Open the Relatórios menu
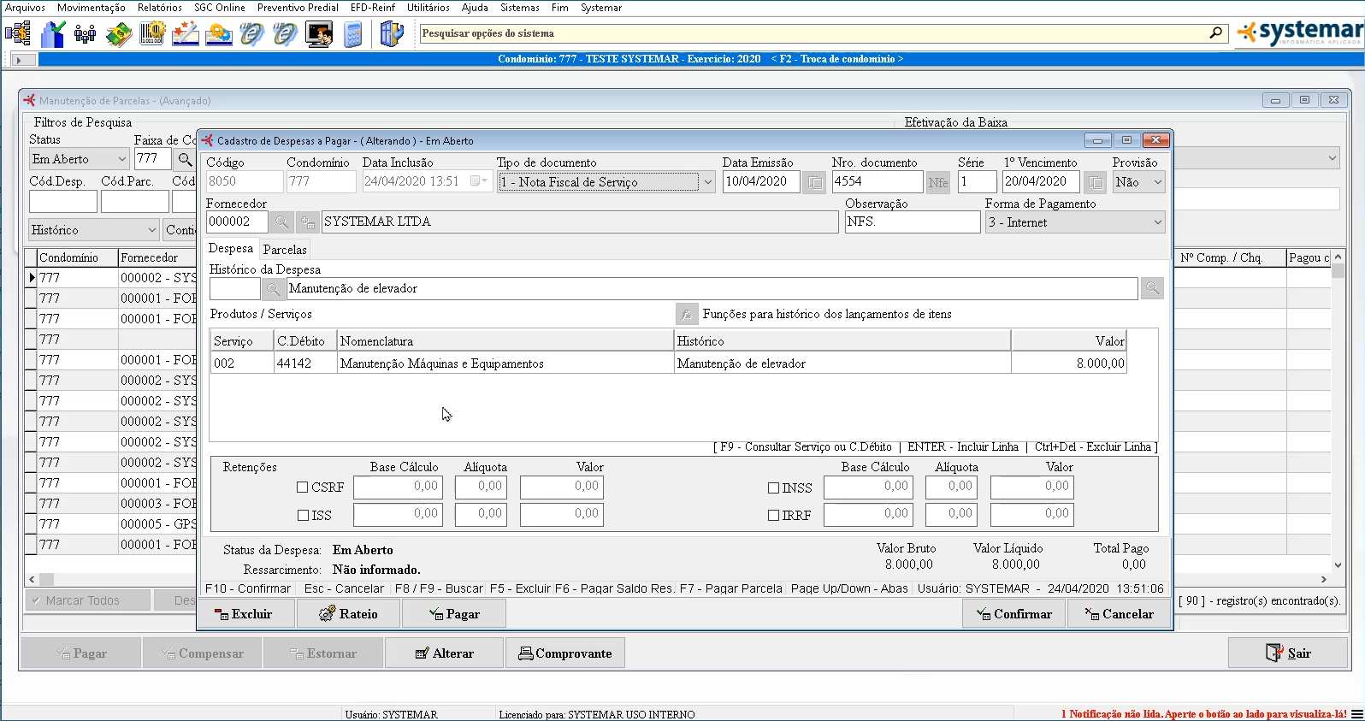1365x721 pixels. point(159,8)
